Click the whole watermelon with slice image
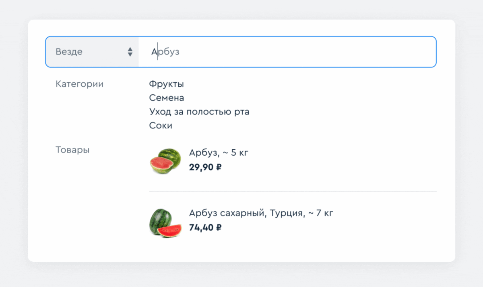The image size is (483, 287). [x=165, y=223]
